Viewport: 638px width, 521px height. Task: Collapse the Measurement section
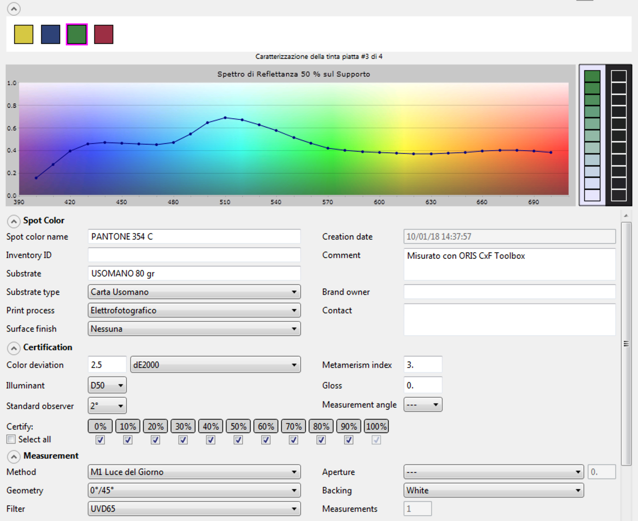coord(13,457)
